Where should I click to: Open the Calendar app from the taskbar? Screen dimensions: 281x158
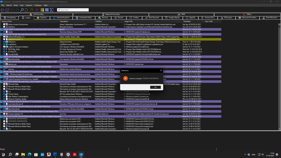42,154
